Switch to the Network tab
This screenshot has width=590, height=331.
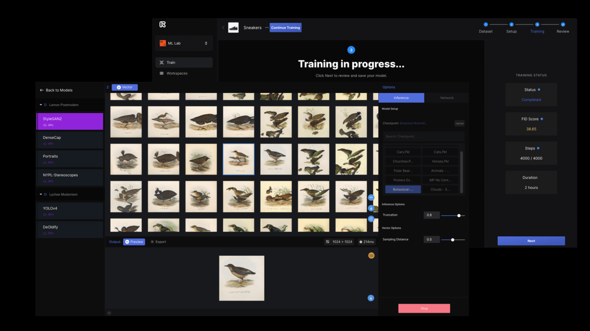pos(447,98)
